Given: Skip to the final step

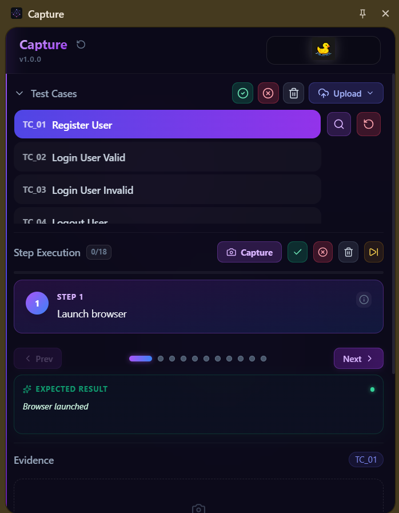Looking at the screenshot, I should click(374, 252).
